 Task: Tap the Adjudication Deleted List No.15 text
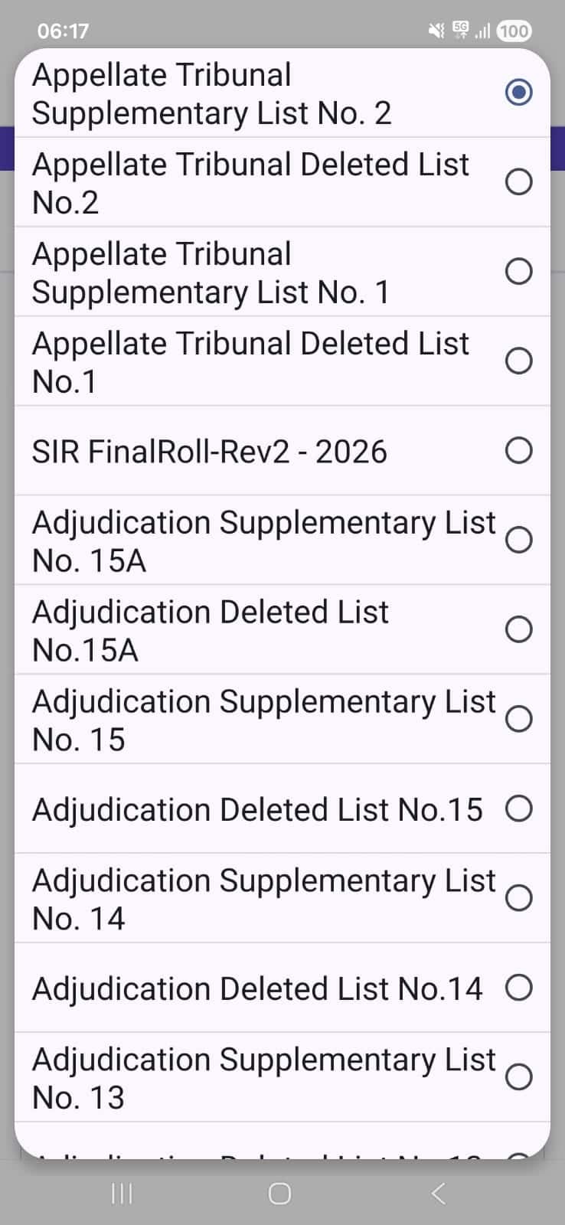(x=257, y=809)
